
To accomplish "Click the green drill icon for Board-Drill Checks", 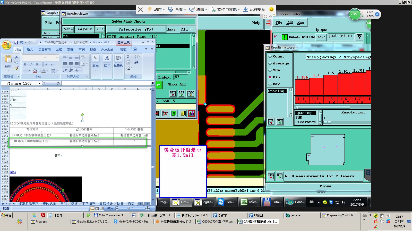I will point(285,37).
